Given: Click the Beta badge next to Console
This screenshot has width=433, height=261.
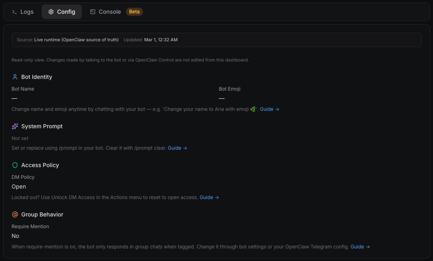Looking at the screenshot, I should click(134, 12).
